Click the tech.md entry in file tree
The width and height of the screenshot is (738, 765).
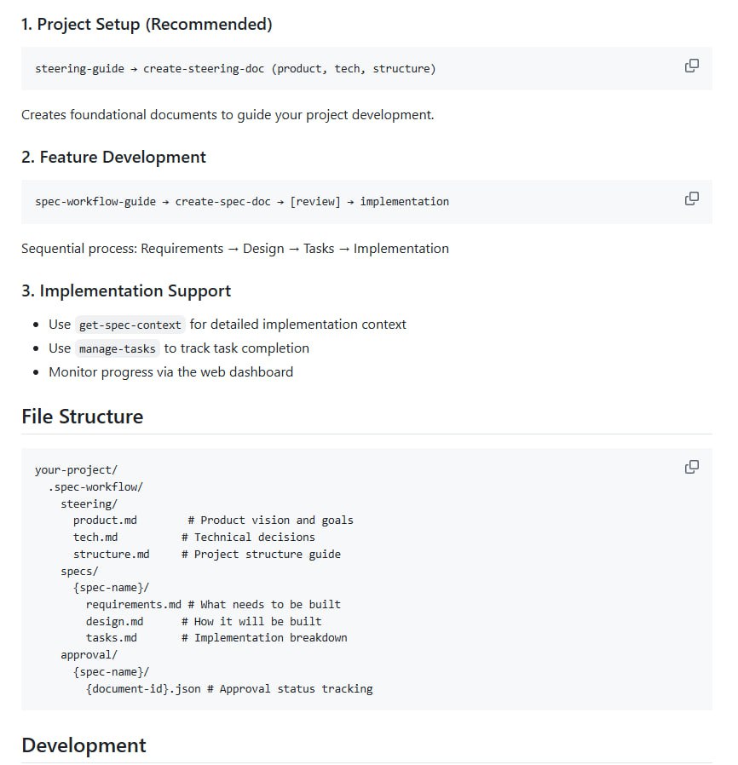point(95,538)
